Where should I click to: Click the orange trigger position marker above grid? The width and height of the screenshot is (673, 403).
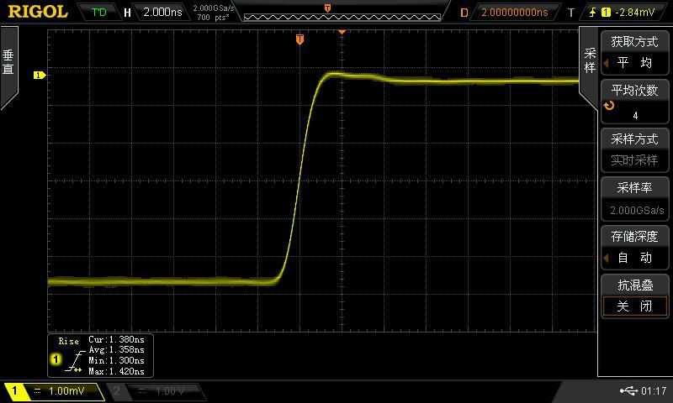[x=299, y=39]
